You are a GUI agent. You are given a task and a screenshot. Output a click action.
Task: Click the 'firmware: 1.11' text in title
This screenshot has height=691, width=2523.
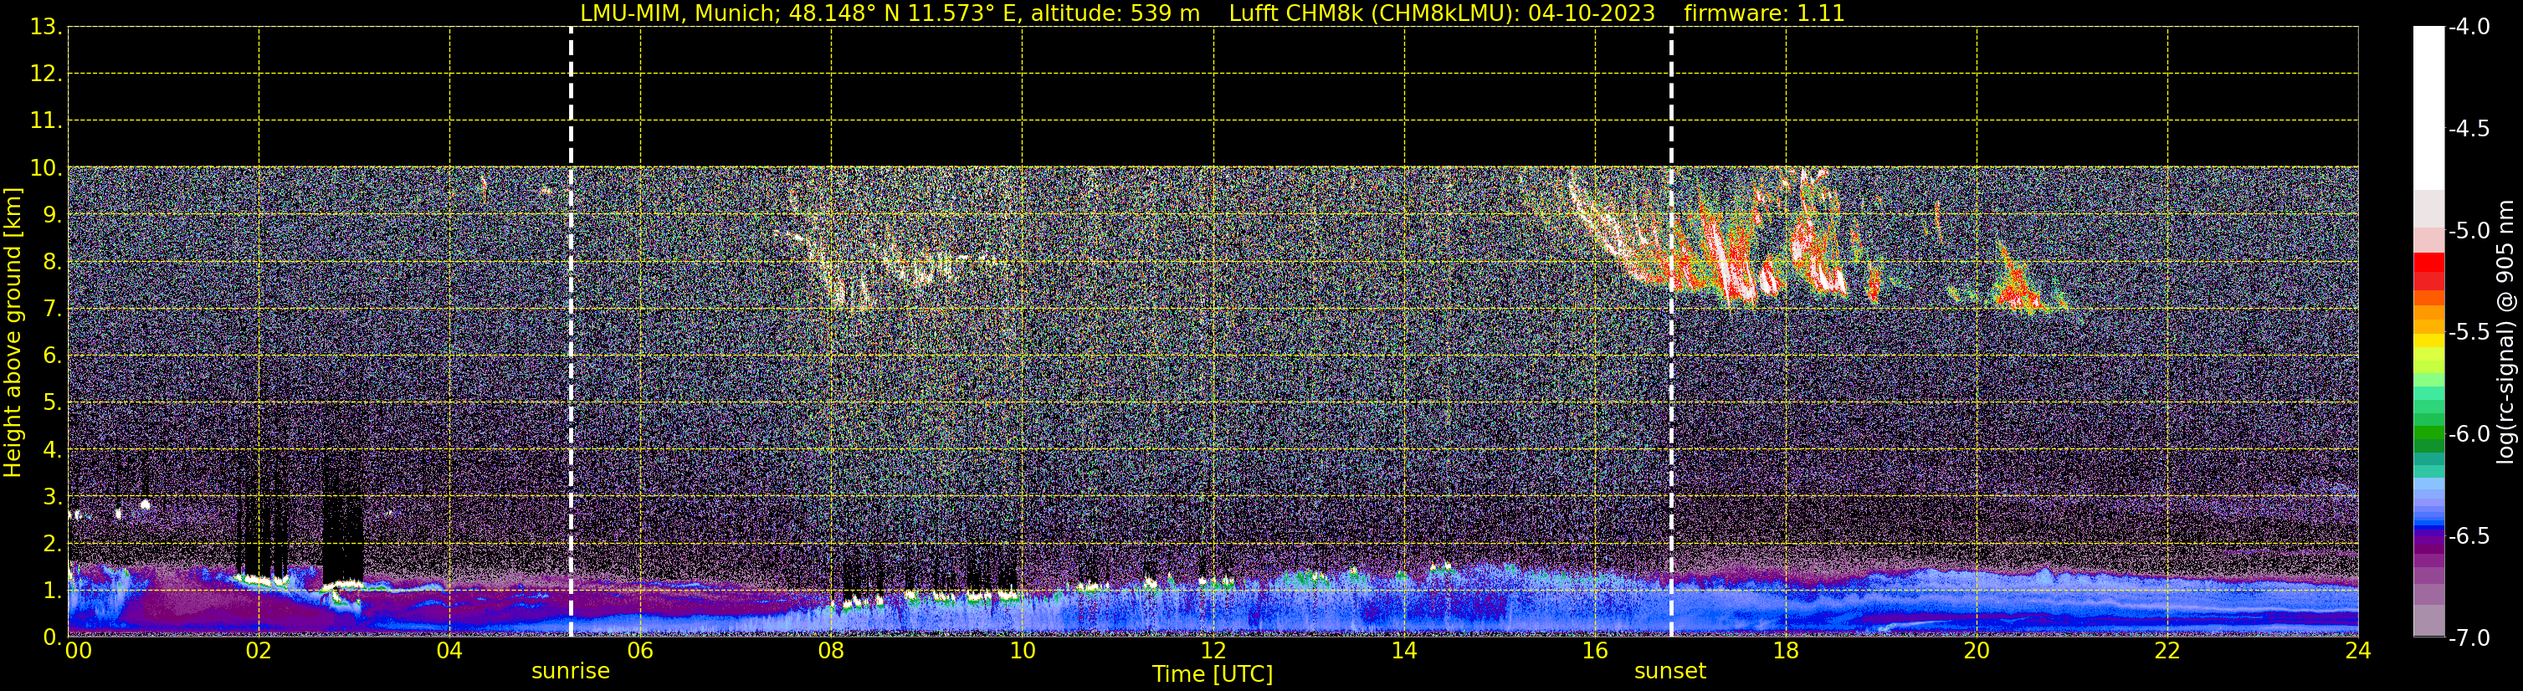[1764, 13]
